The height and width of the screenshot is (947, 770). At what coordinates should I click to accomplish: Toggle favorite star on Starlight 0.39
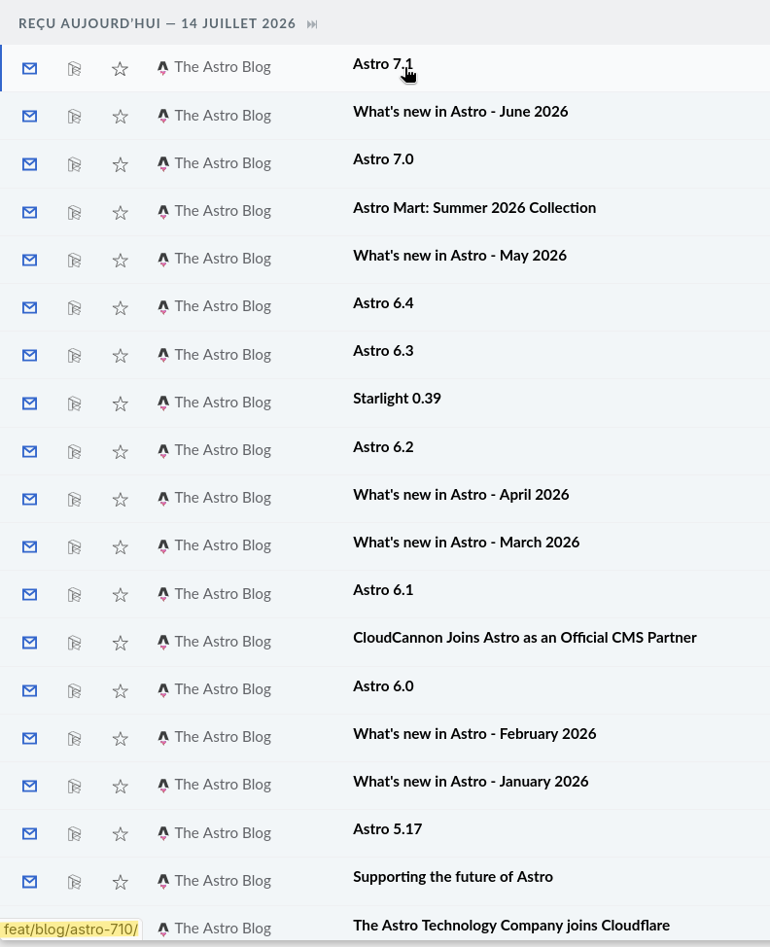pyautogui.click(x=121, y=403)
